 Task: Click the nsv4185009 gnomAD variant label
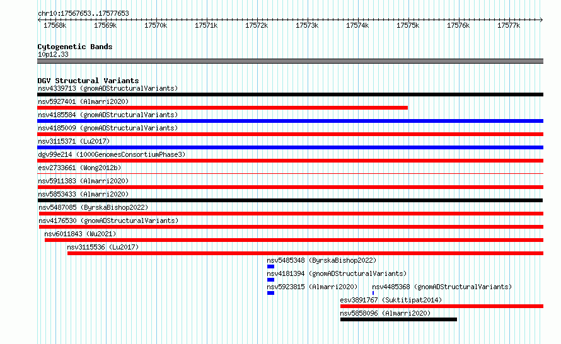pos(108,128)
